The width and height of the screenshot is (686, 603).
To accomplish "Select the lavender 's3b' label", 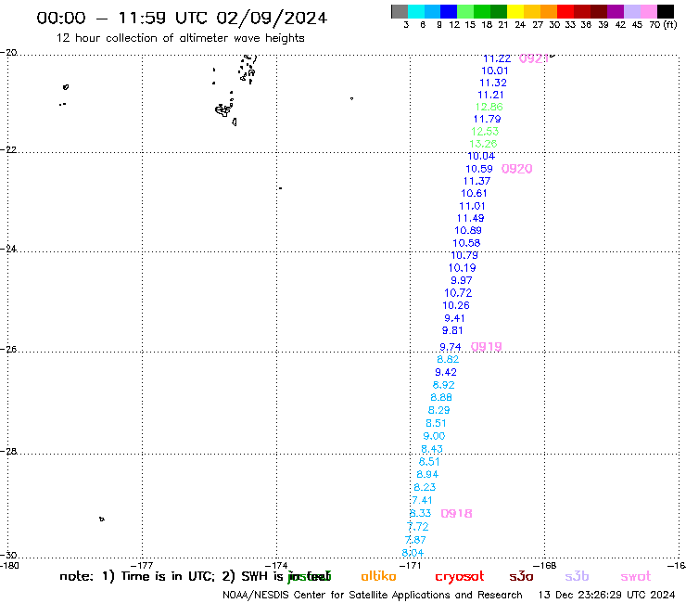I will click(x=577, y=576).
